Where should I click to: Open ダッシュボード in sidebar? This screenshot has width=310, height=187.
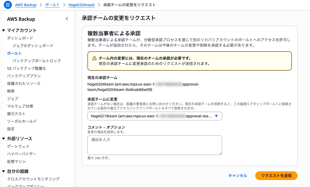[x=20, y=38]
